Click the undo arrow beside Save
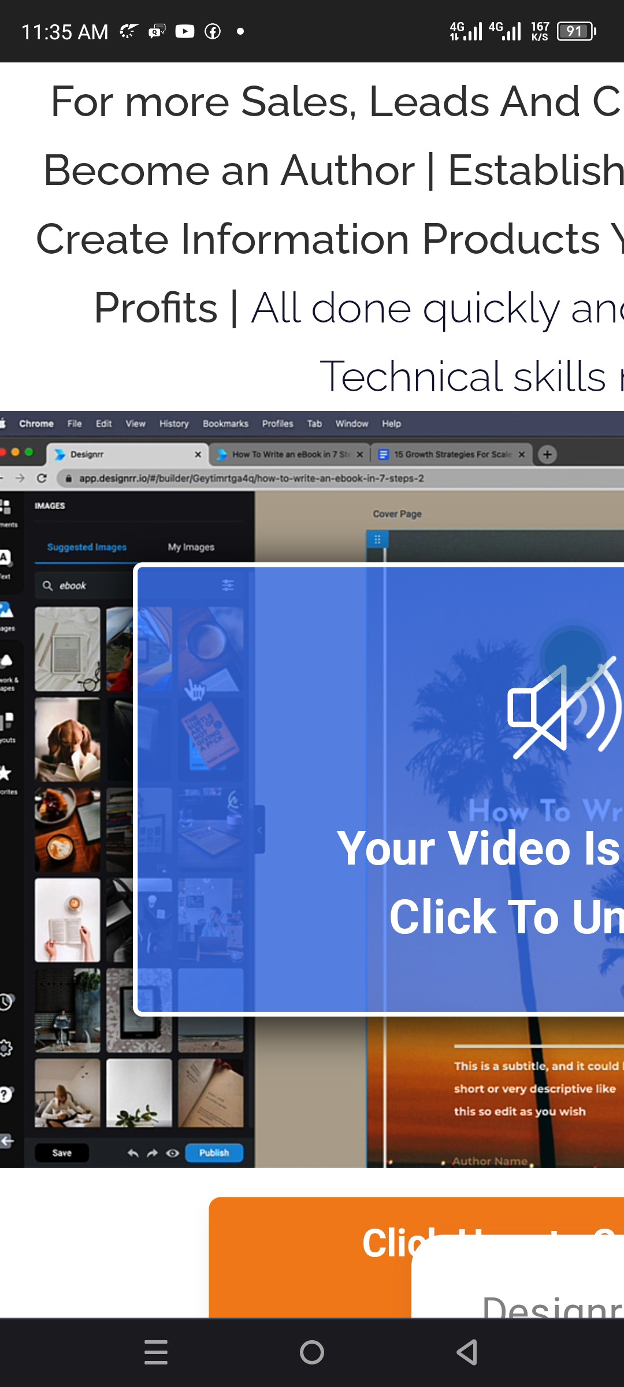The height and width of the screenshot is (1387, 624). point(133,1153)
